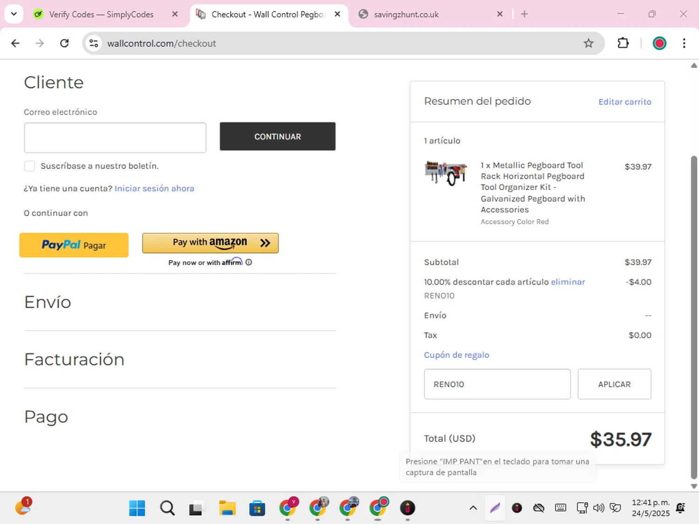Go back to the previous page
This screenshot has width=699, height=524.
pos(15,43)
